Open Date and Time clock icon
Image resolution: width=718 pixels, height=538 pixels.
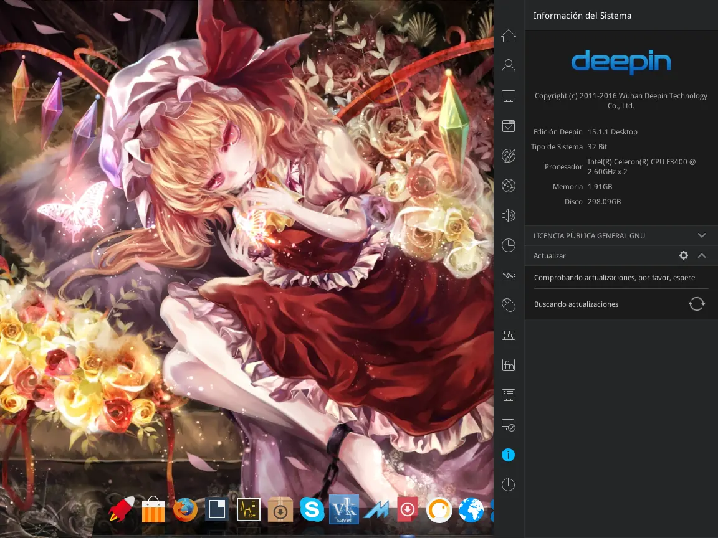pos(509,245)
